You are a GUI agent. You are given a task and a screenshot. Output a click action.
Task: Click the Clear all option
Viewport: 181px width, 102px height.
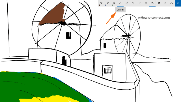(x=120, y=10)
